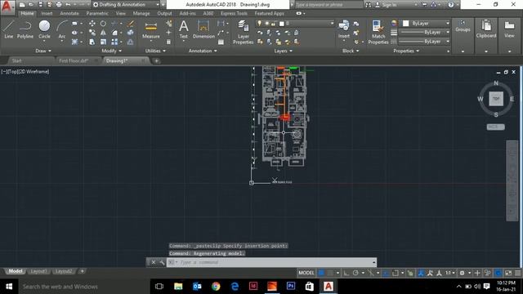
Task: Toggle object snap tracking in status bar
Action: 386,273
